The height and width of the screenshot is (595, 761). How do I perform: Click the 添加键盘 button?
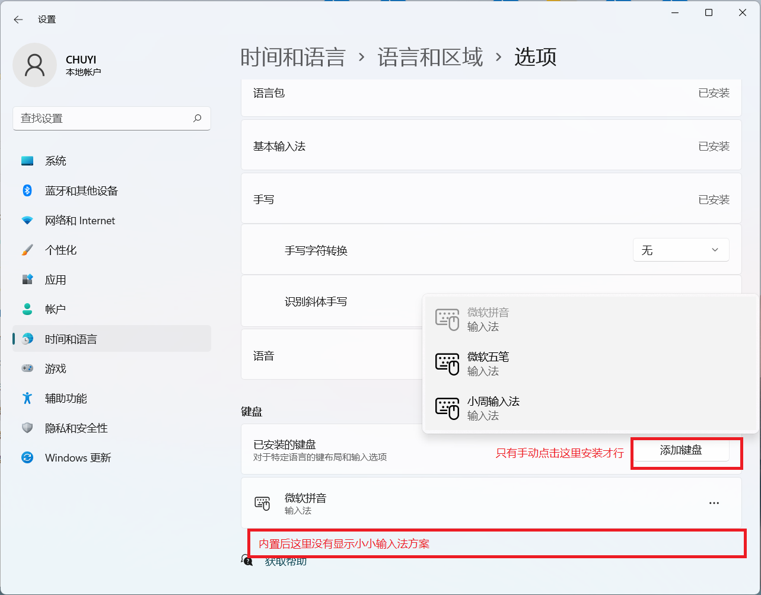[681, 450]
